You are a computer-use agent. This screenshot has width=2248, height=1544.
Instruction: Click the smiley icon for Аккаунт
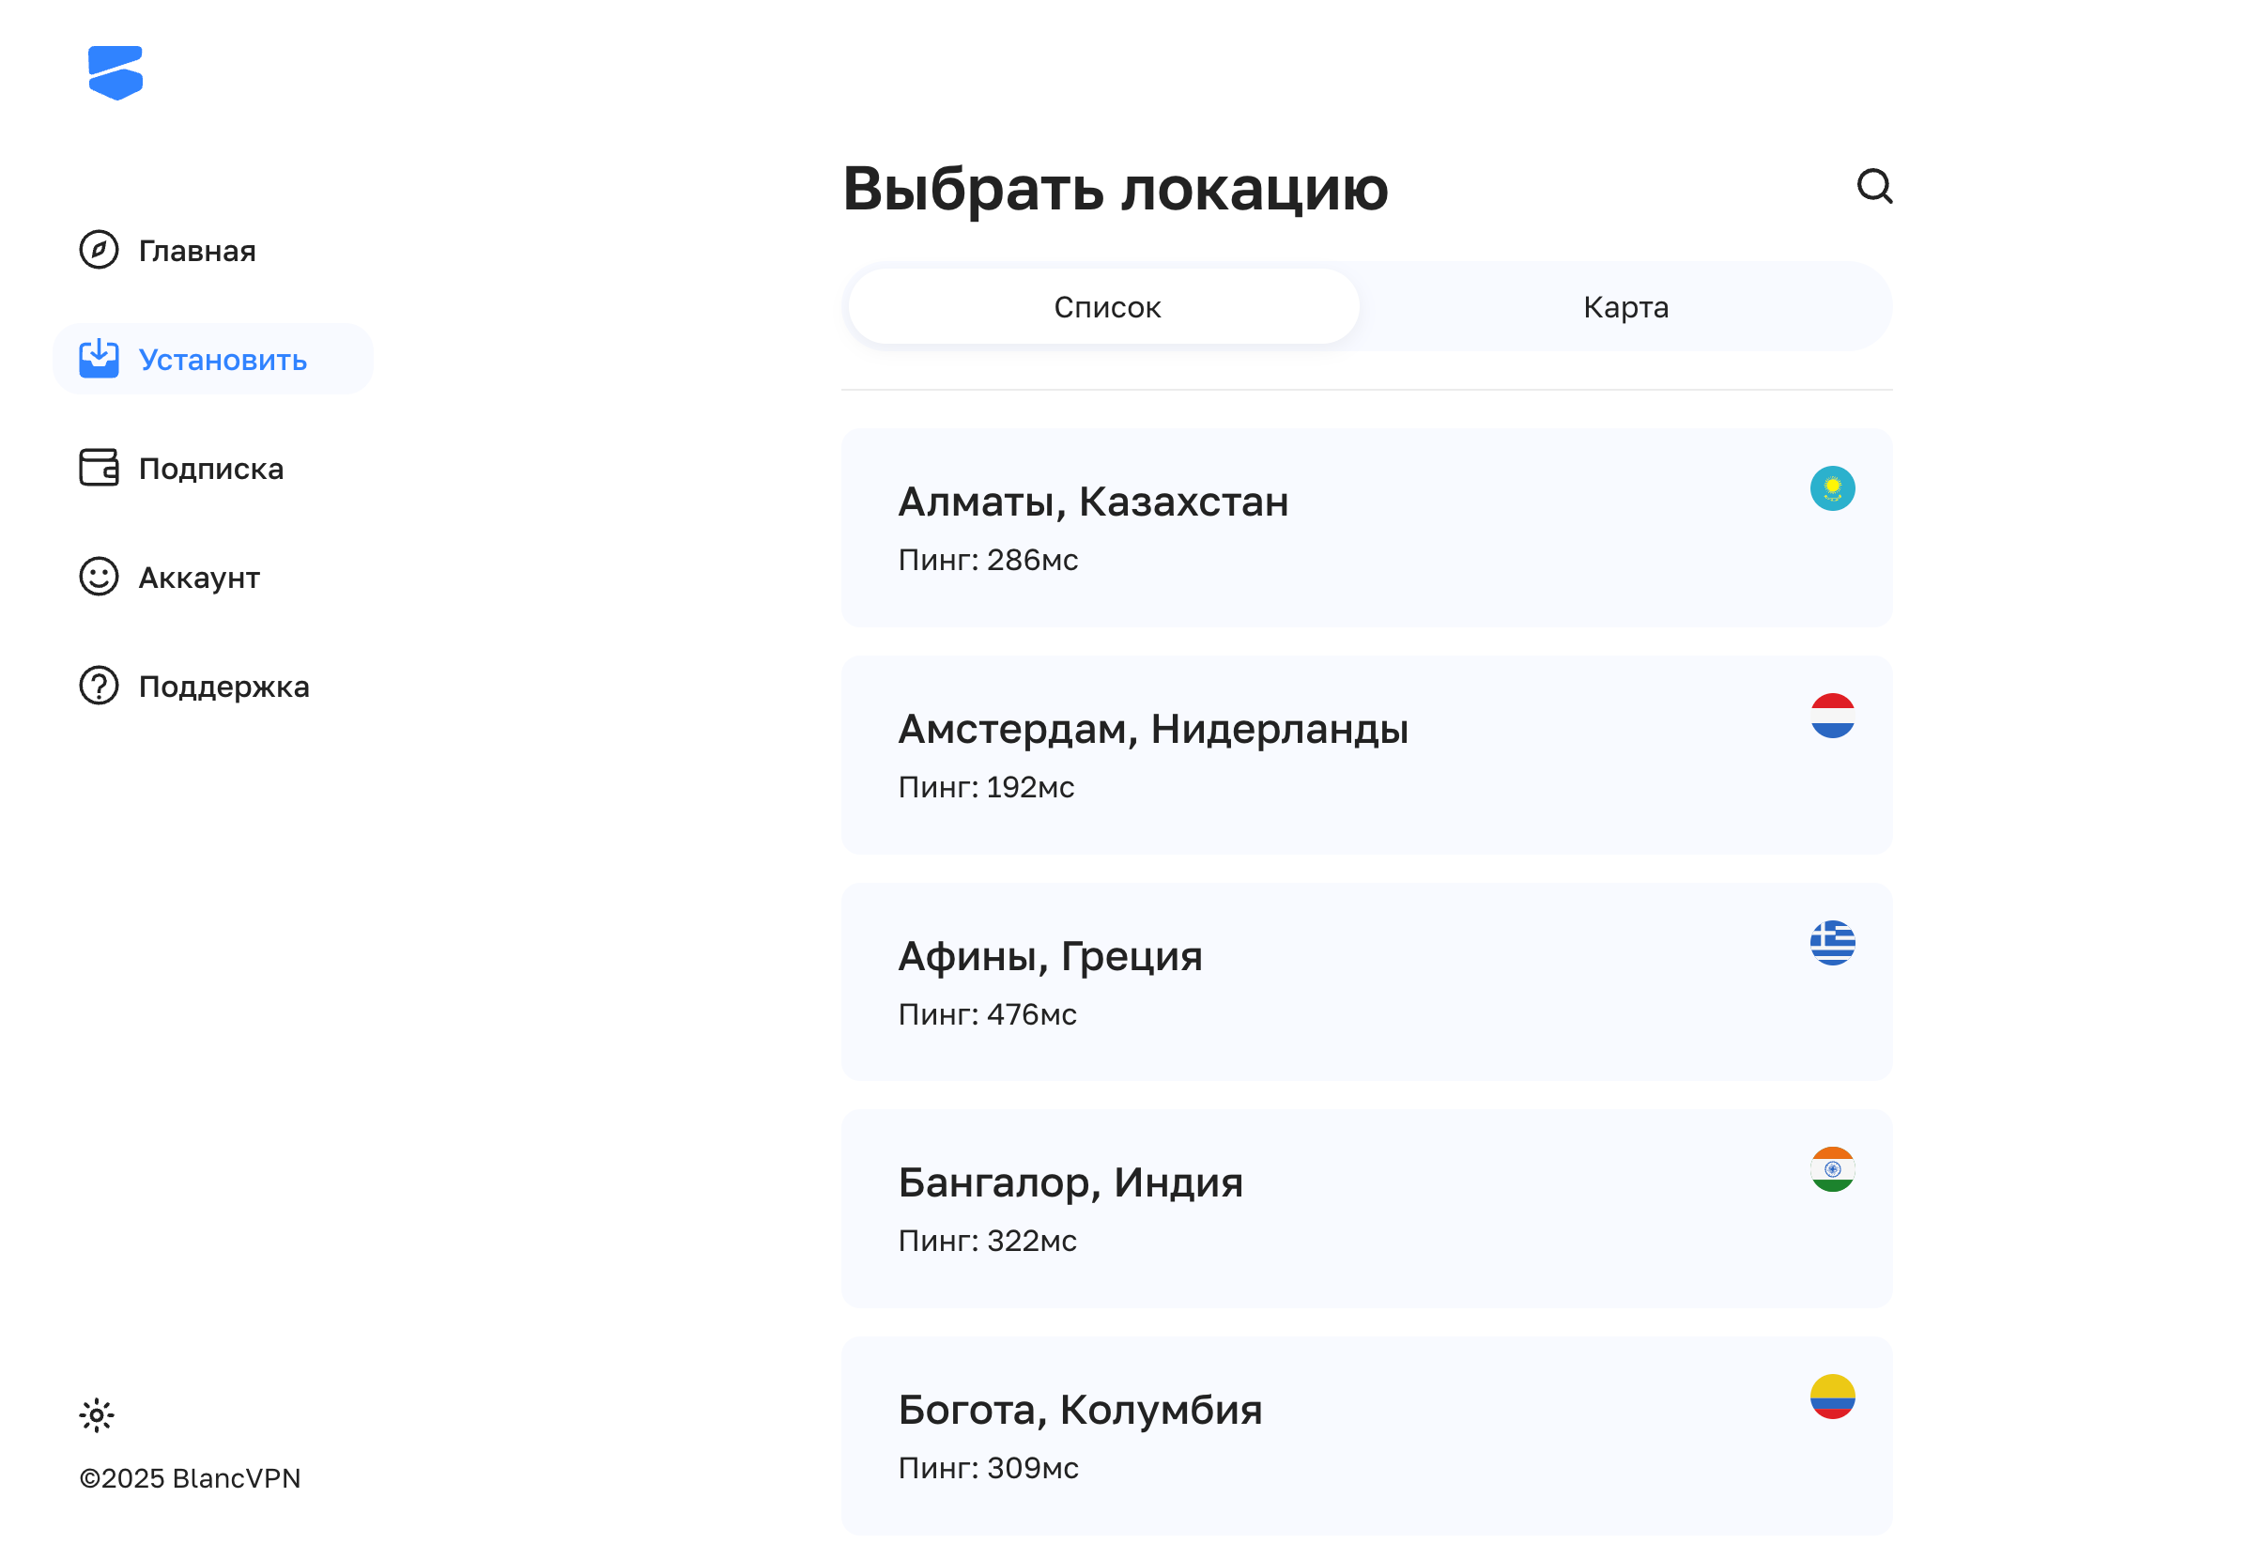coord(99,577)
